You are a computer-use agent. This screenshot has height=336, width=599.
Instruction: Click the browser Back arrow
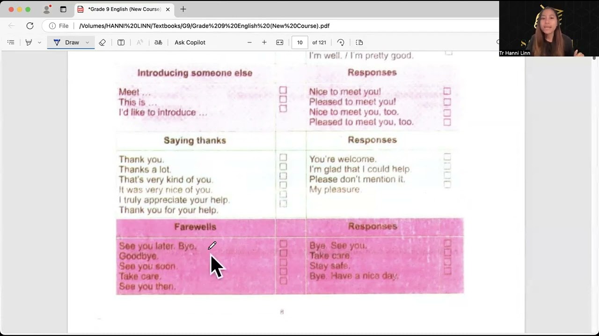[12, 26]
